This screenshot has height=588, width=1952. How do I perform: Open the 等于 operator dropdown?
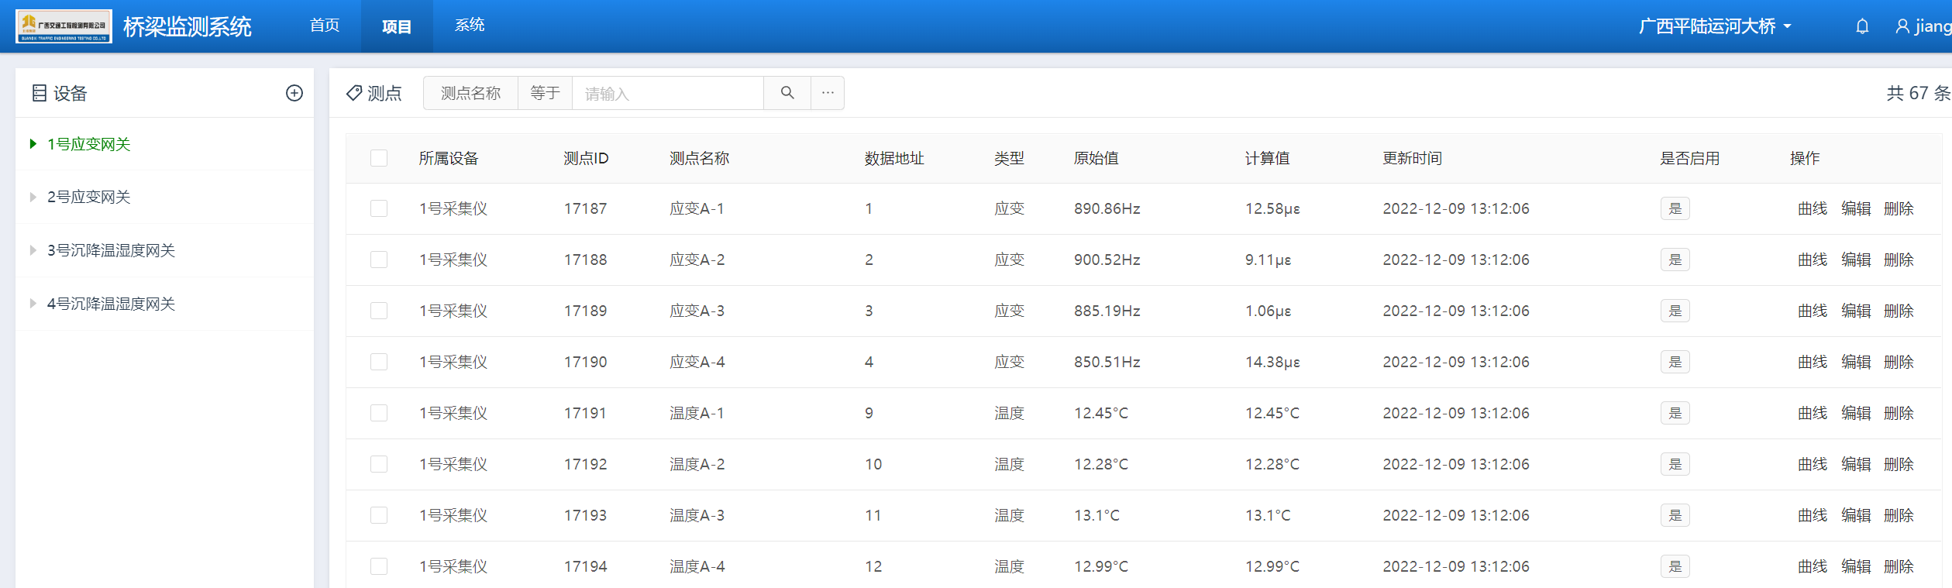[545, 93]
